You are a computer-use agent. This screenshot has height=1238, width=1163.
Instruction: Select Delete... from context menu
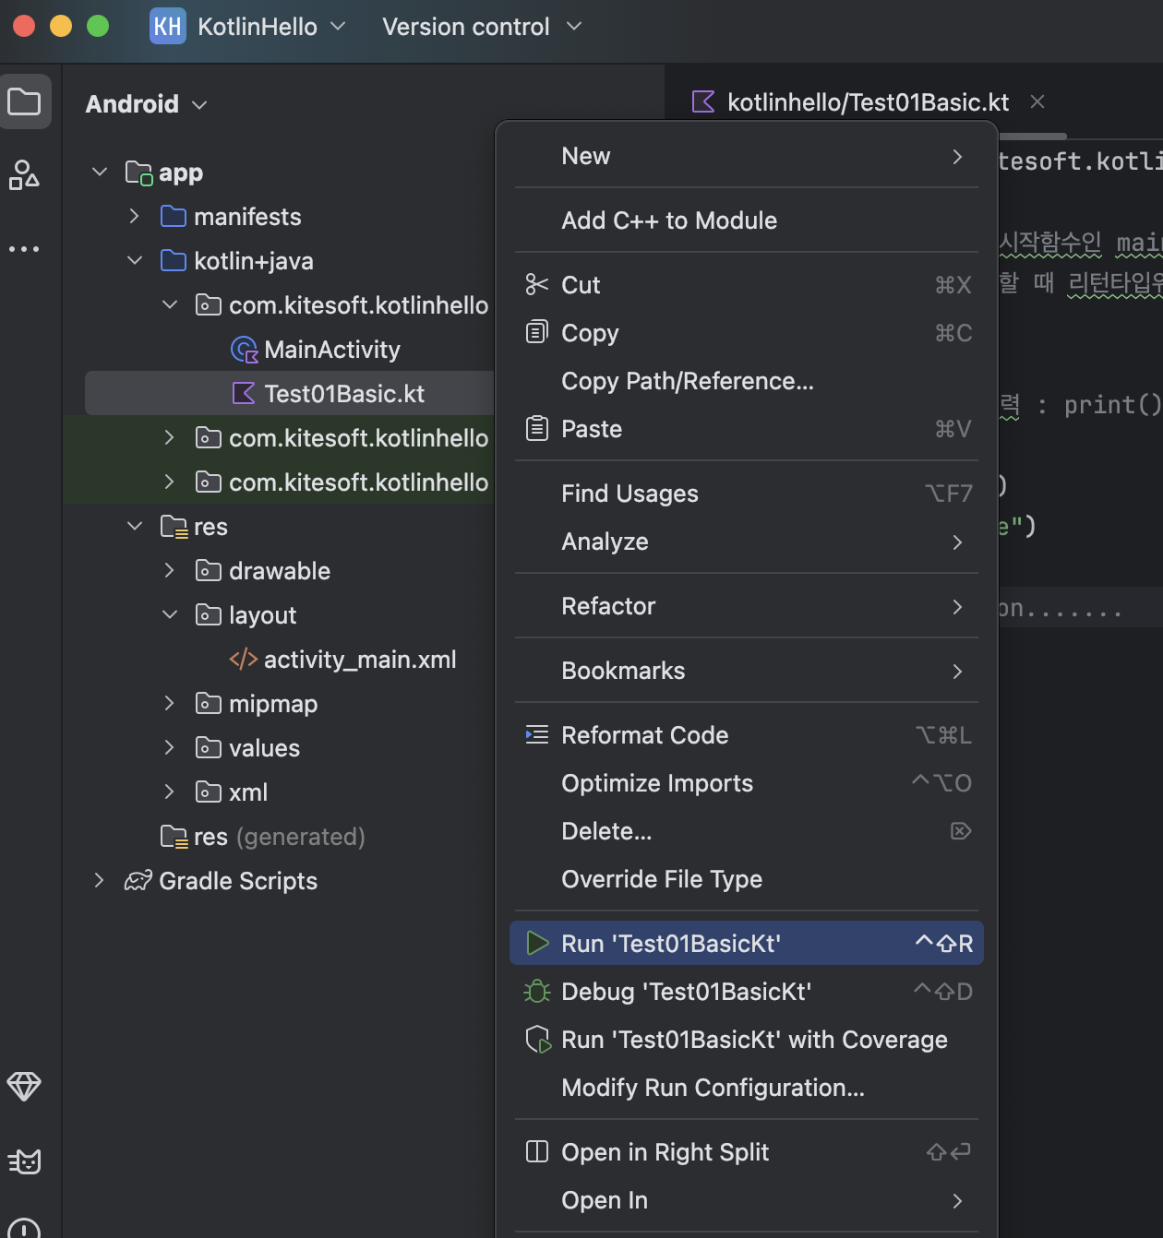(x=747, y=831)
